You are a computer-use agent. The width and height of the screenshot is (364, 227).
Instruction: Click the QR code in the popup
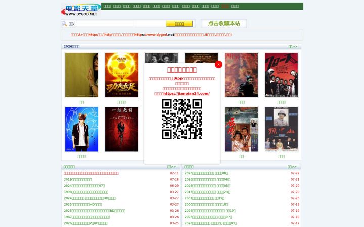click(x=182, y=119)
